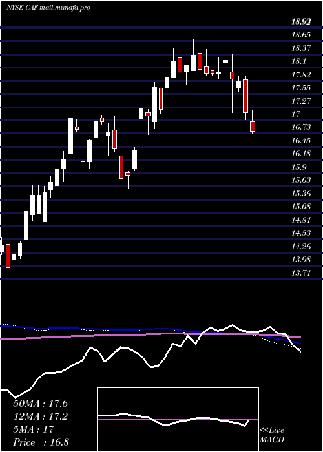Click the 17.55 price axis label
This screenshot has height=452, width=323.
click(x=301, y=88)
